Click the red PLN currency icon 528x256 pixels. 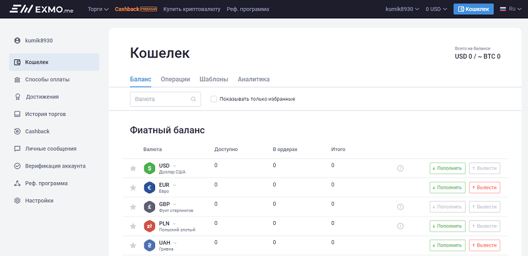[149, 226]
